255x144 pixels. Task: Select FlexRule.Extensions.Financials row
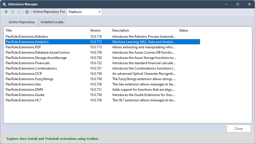pyautogui.click(x=103, y=63)
